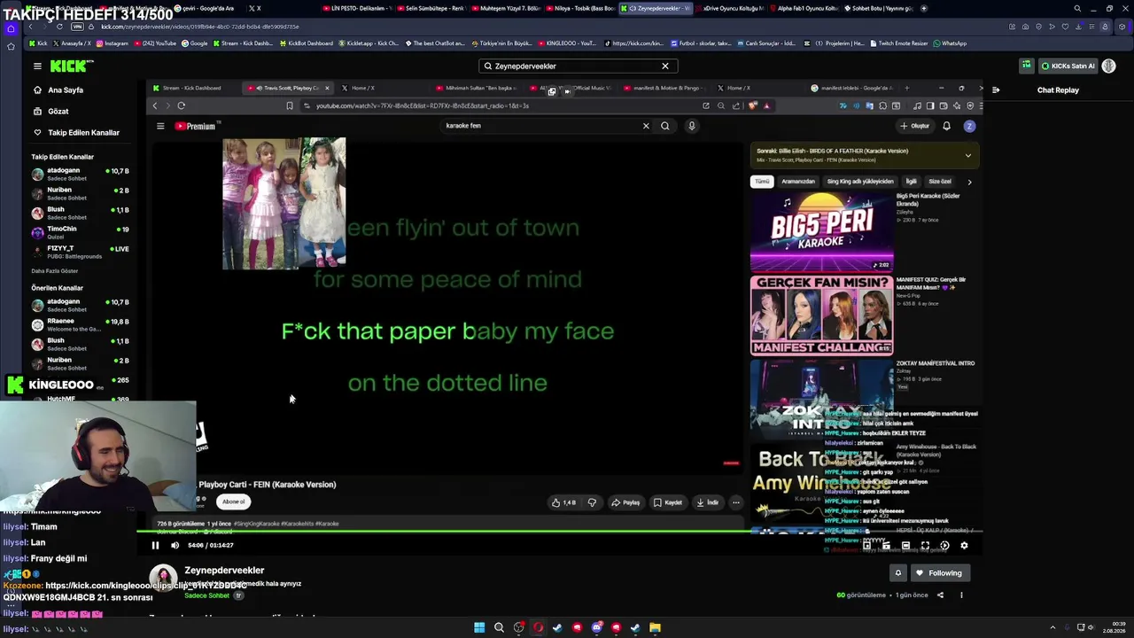Click the KICKs Satın Al button
The image size is (1134, 638).
point(1068,66)
